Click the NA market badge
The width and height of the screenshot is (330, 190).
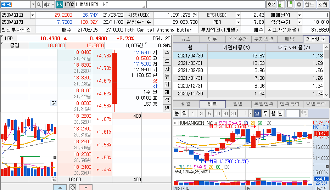point(60,4)
